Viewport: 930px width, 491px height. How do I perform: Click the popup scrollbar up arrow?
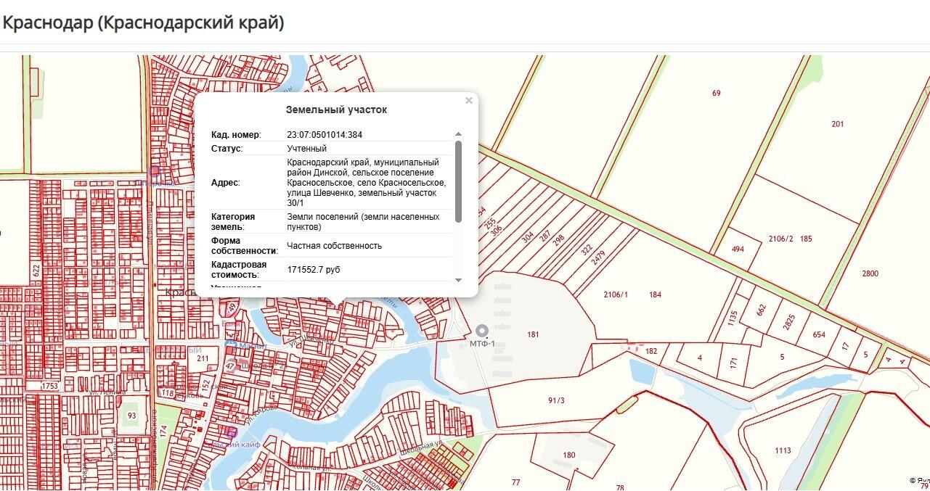[458, 134]
